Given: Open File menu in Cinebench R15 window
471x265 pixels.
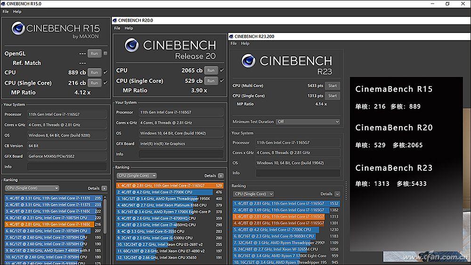Looking at the screenshot, I should click(x=5, y=11).
